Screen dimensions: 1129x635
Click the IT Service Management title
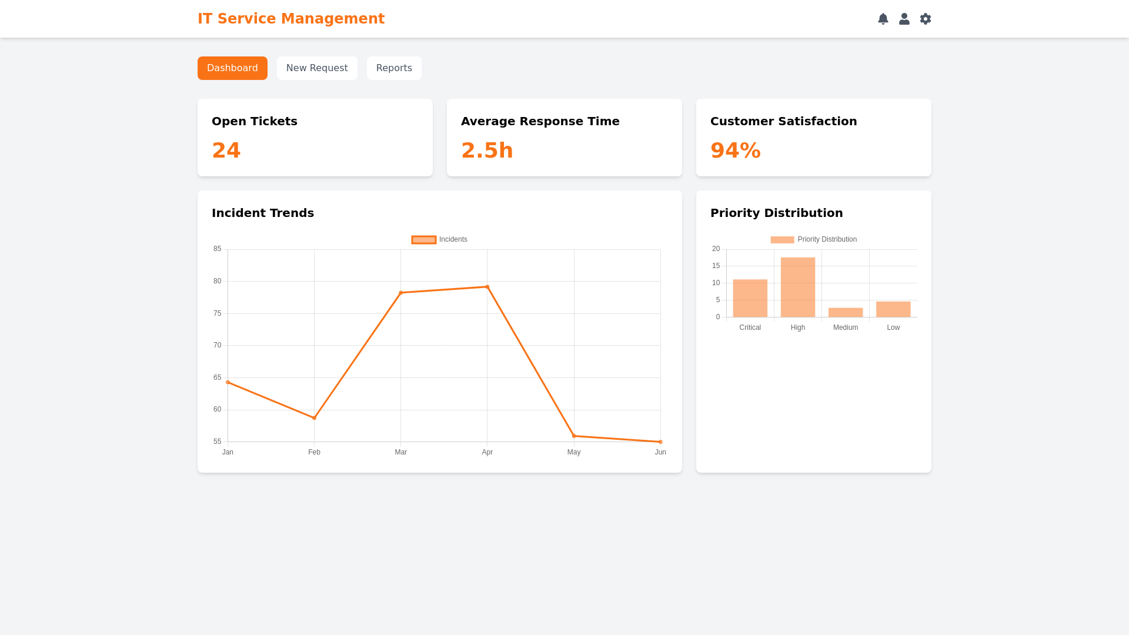(x=291, y=19)
